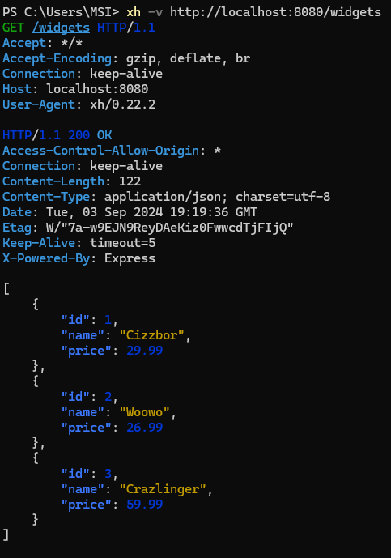Click the price 29.99 number
391x558 pixels.
(x=144, y=351)
